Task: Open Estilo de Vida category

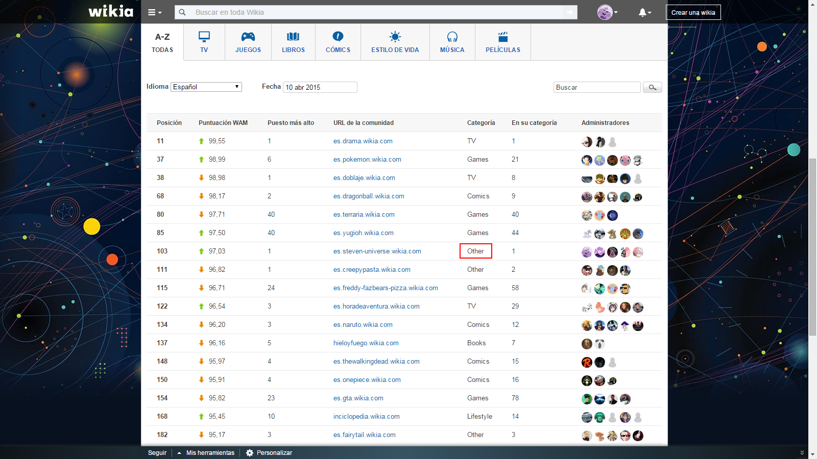Action: [395, 42]
